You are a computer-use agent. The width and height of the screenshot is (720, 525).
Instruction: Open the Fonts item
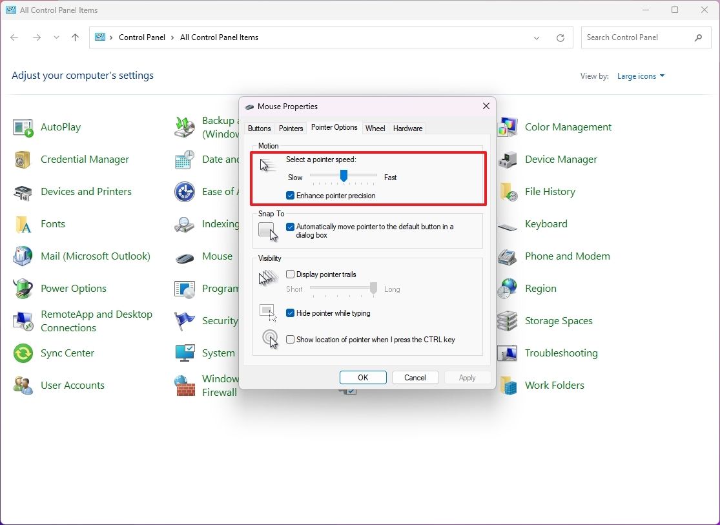pyautogui.click(x=51, y=223)
